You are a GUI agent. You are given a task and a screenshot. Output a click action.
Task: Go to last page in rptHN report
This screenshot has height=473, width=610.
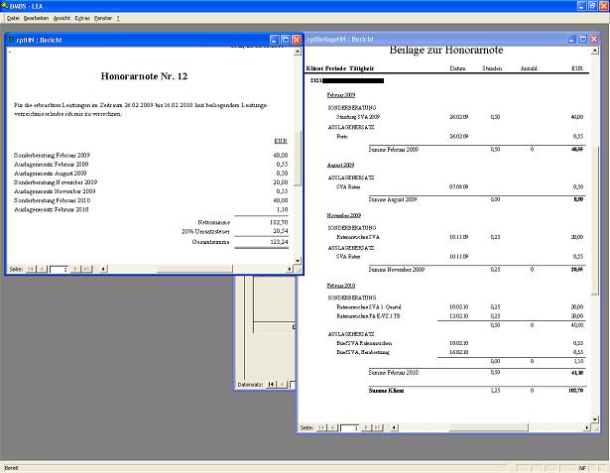[86, 269]
